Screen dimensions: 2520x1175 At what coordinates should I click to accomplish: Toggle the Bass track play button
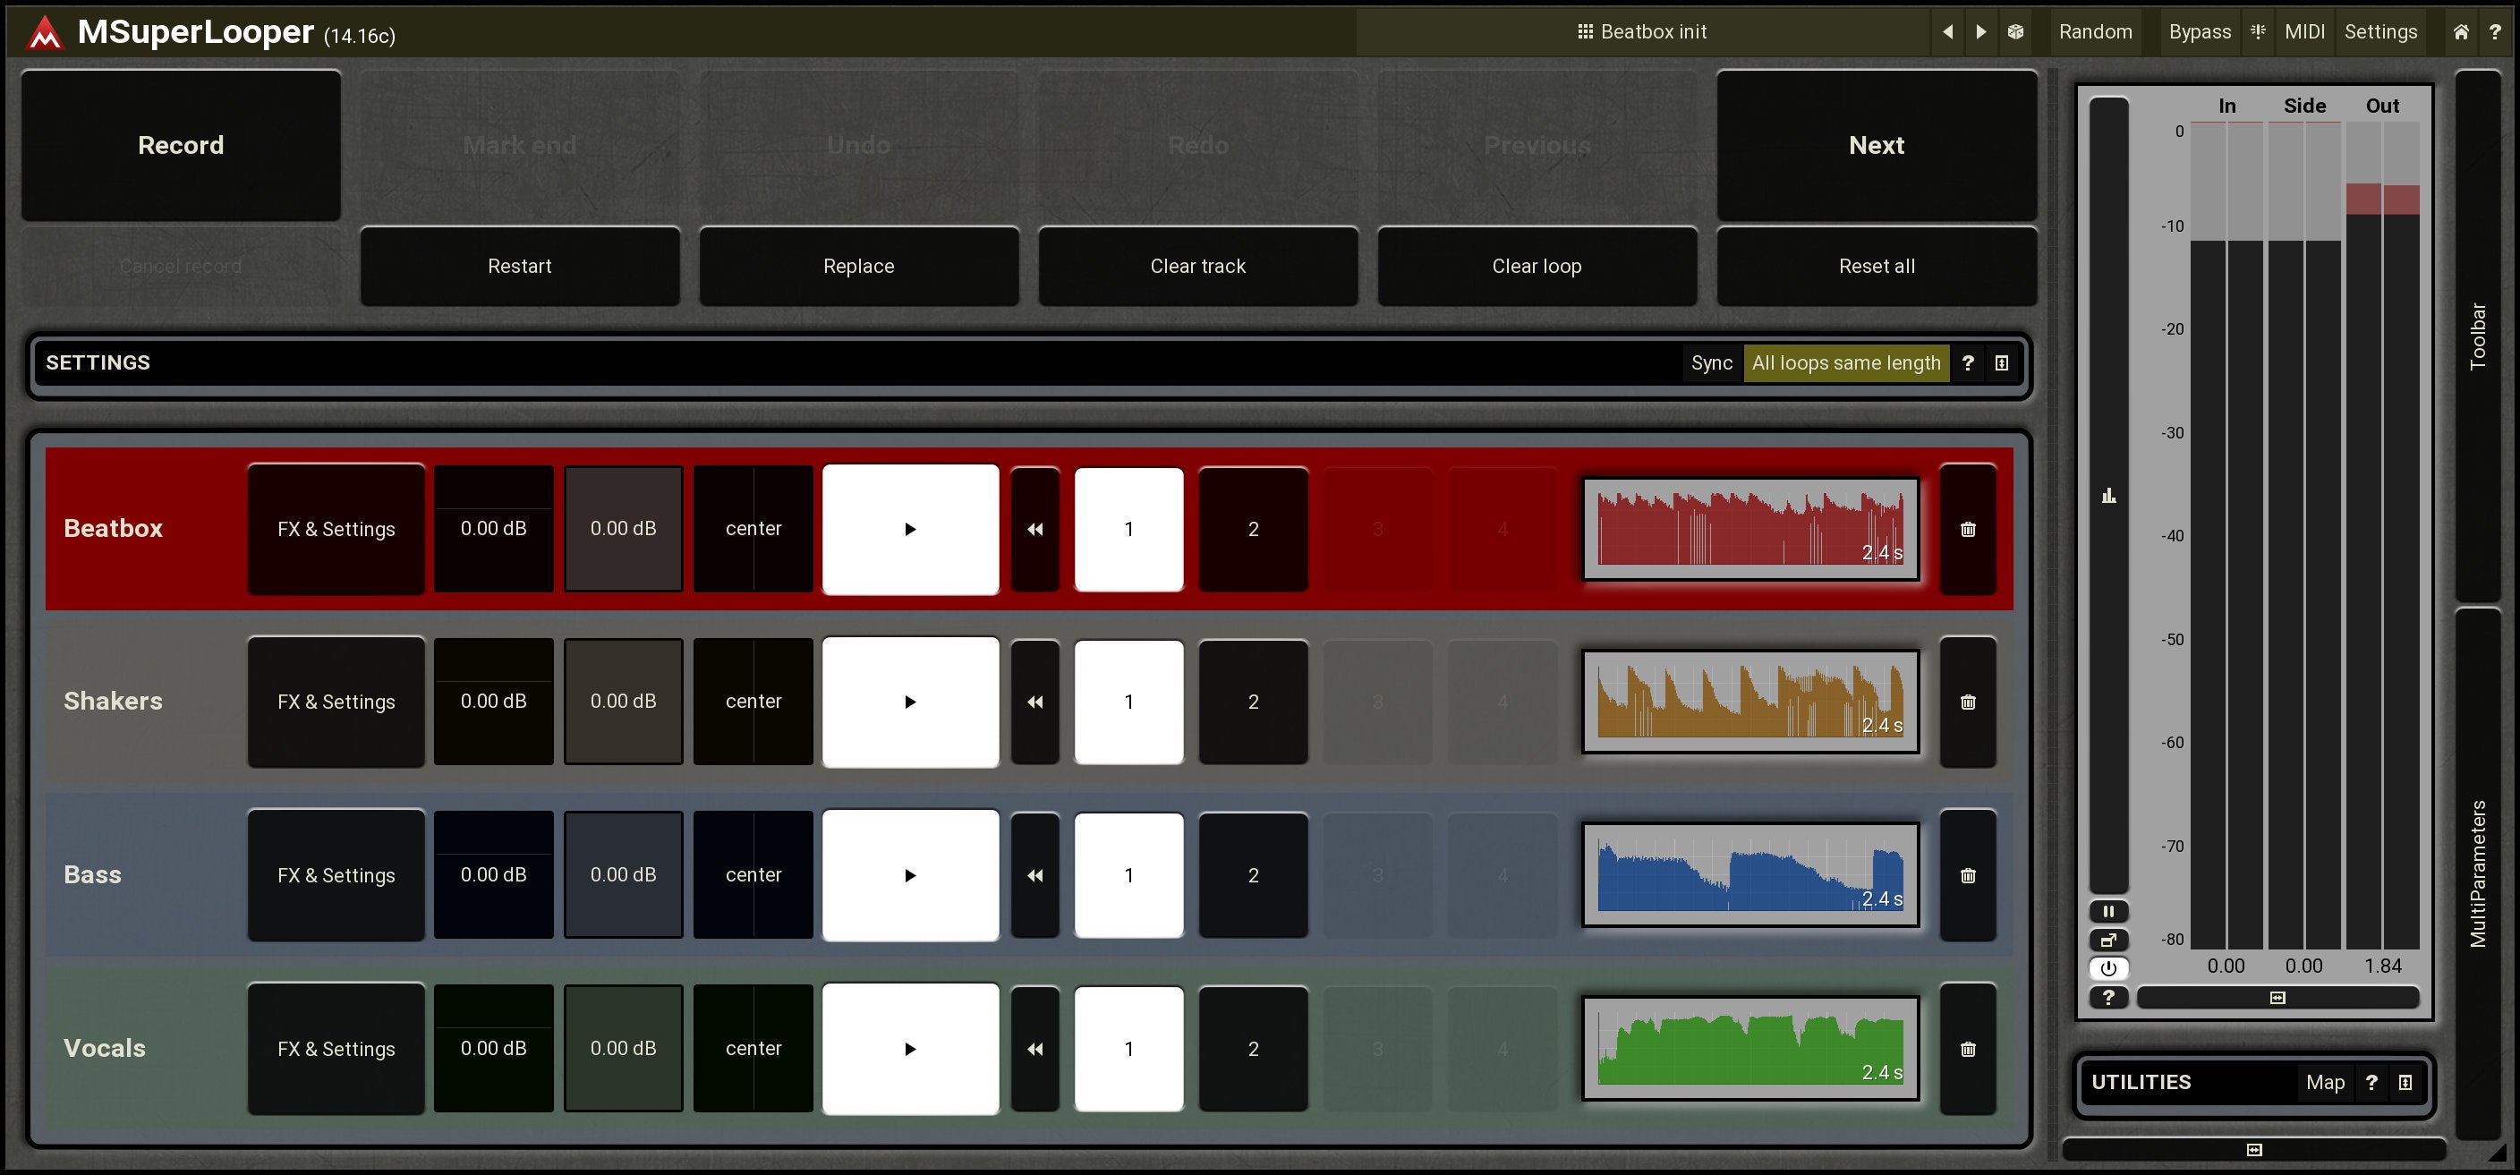tap(910, 874)
